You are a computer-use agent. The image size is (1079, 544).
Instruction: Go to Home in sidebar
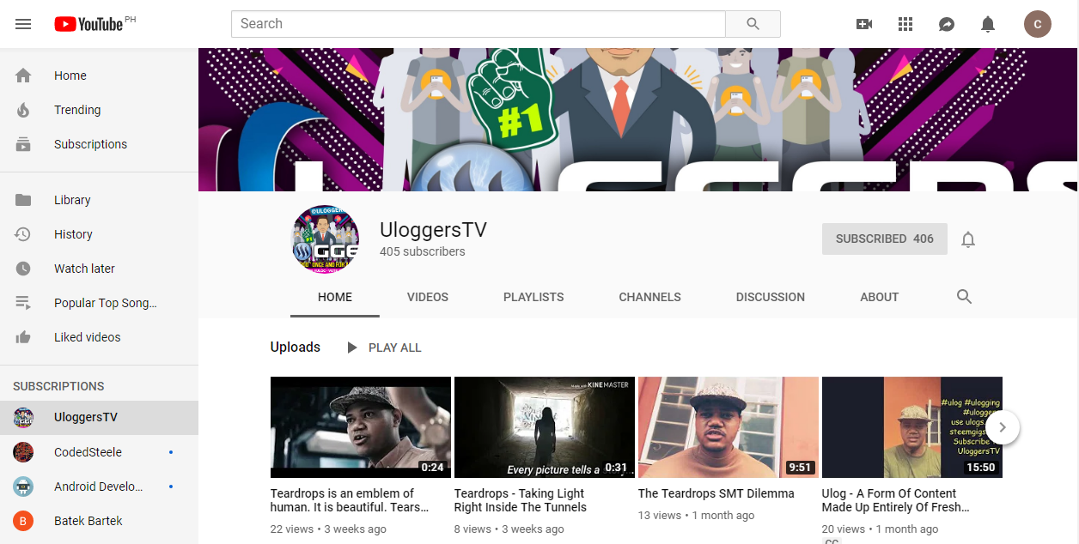pyautogui.click(x=99, y=76)
